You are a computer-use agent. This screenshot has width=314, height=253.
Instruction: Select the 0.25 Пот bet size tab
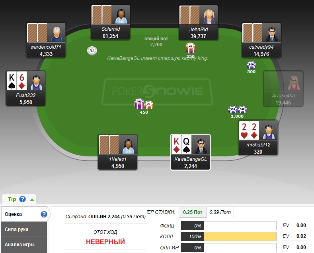coord(193,212)
